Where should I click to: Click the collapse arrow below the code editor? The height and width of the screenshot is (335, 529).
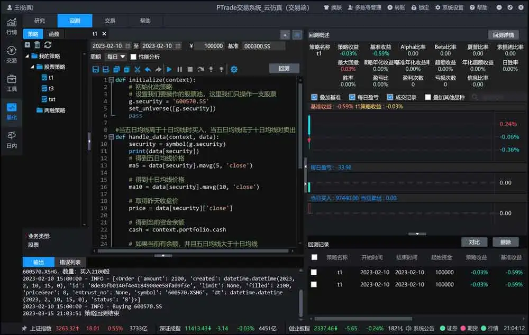point(163,256)
